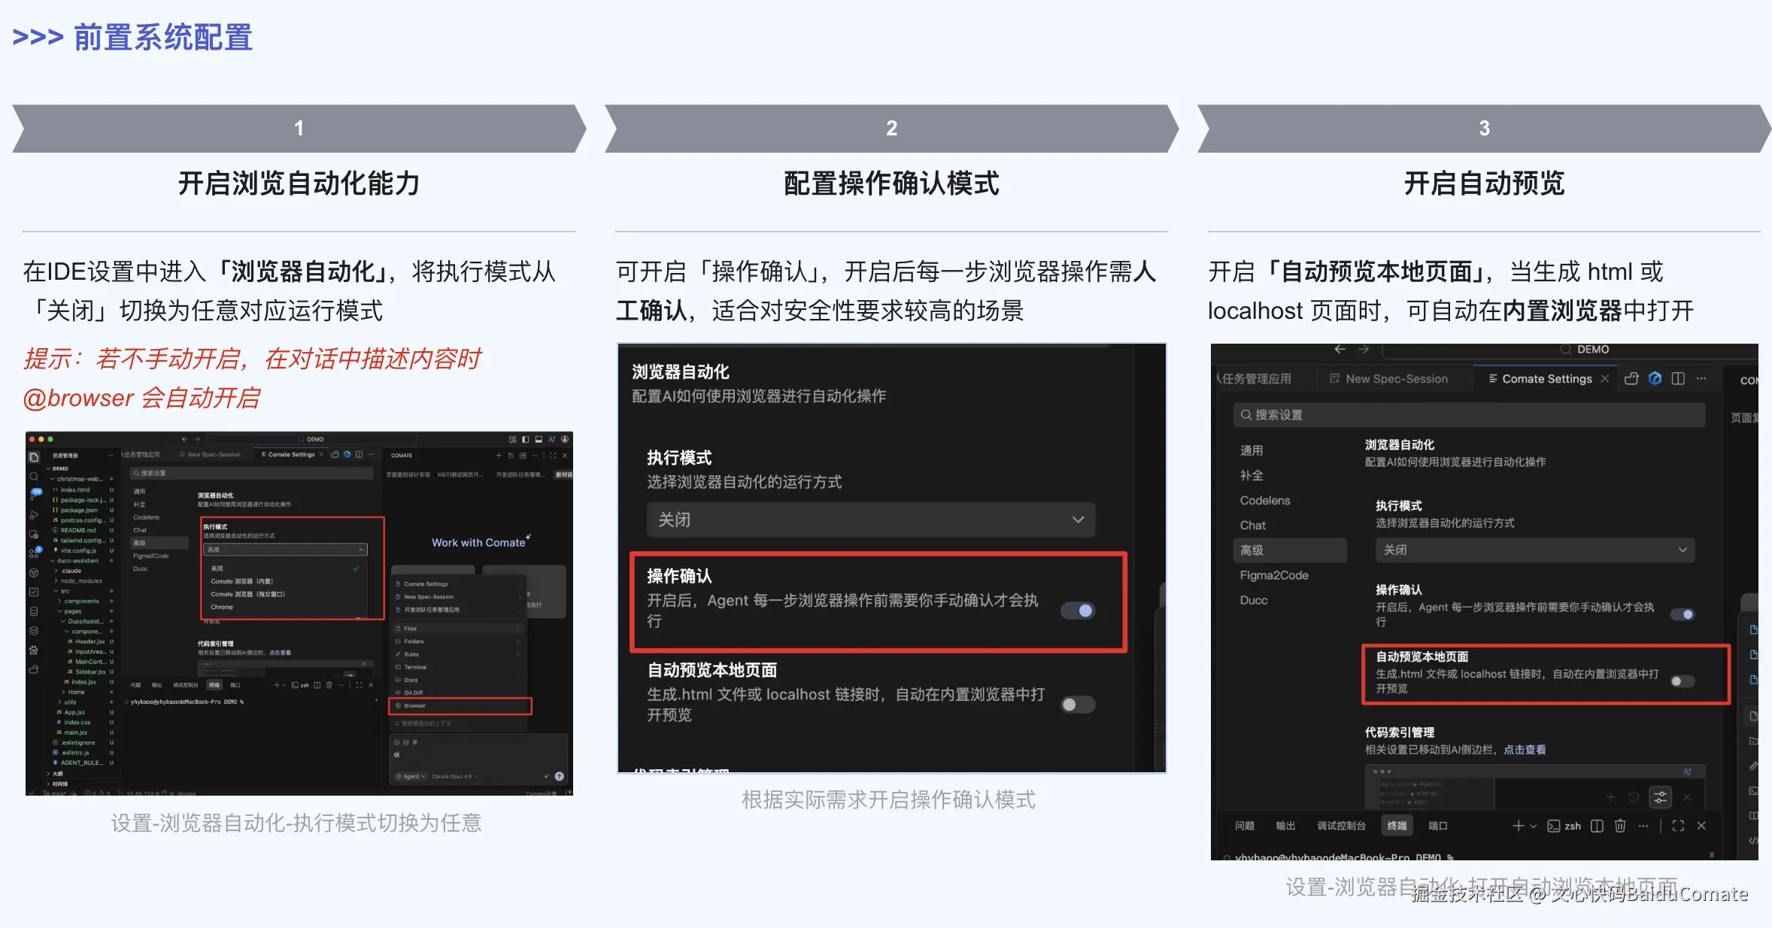The width and height of the screenshot is (1772, 928).
Task: Open 执行模式 dropdown showing 关闭 in step 2
Action: [870, 520]
